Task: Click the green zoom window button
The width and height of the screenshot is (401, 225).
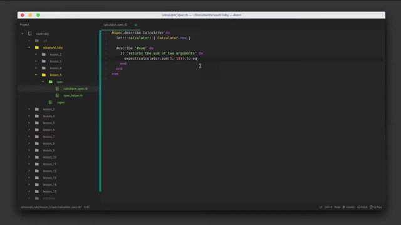Action: 38,15
